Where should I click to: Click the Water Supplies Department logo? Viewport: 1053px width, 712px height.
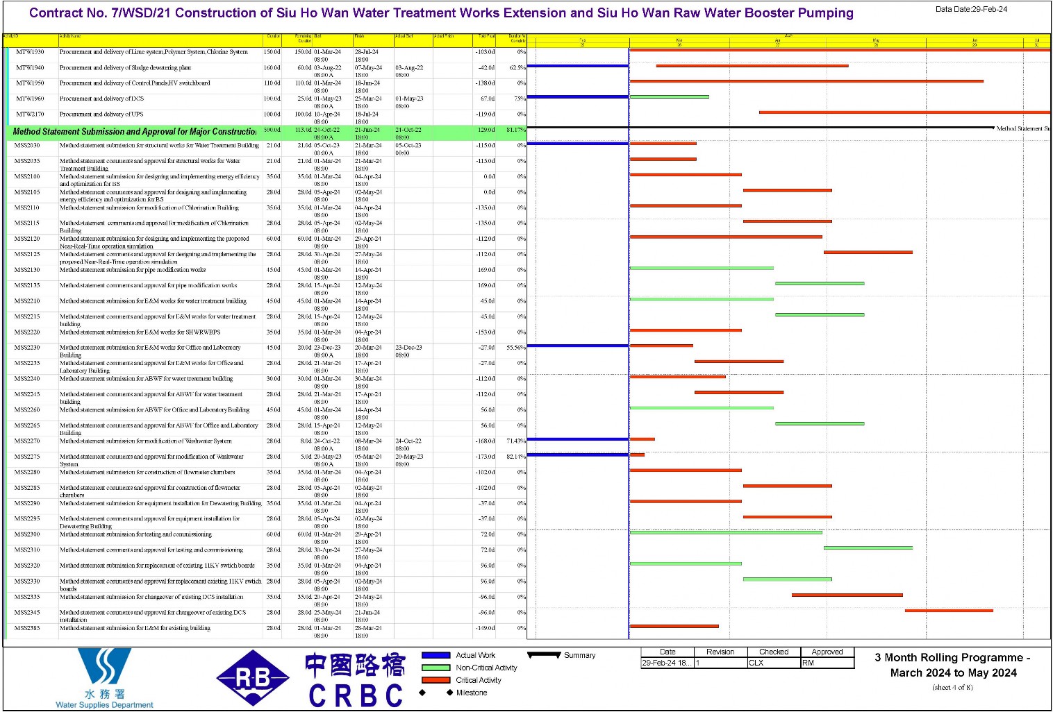pyautogui.click(x=104, y=678)
